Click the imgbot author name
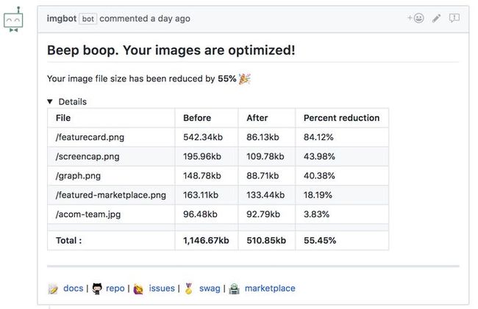The image size is (478, 309). (x=61, y=18)
